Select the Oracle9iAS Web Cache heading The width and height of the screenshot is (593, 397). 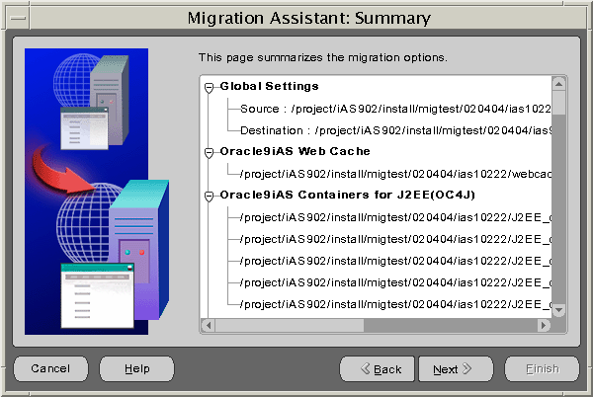pyautogui.click(x=295, y=151)
